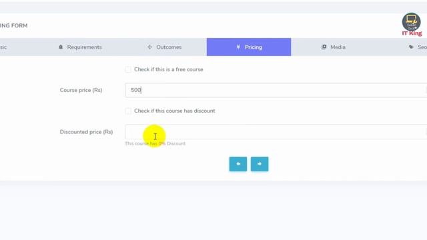Click the bell icon beside Requirements

pos(61,47)
